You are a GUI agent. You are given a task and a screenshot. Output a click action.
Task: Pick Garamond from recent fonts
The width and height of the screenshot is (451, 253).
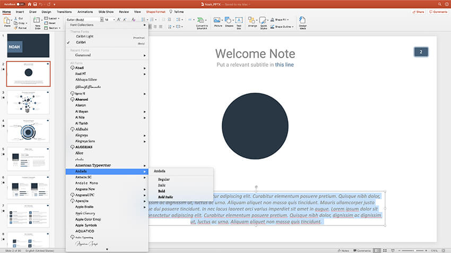tap(83, 55)
